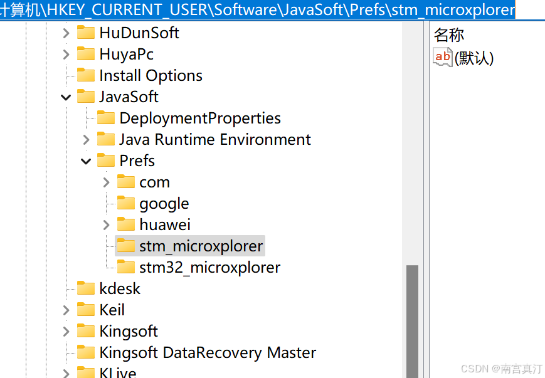Click the huawei folder icon
545x378 pixels.
tap(126, 224)
